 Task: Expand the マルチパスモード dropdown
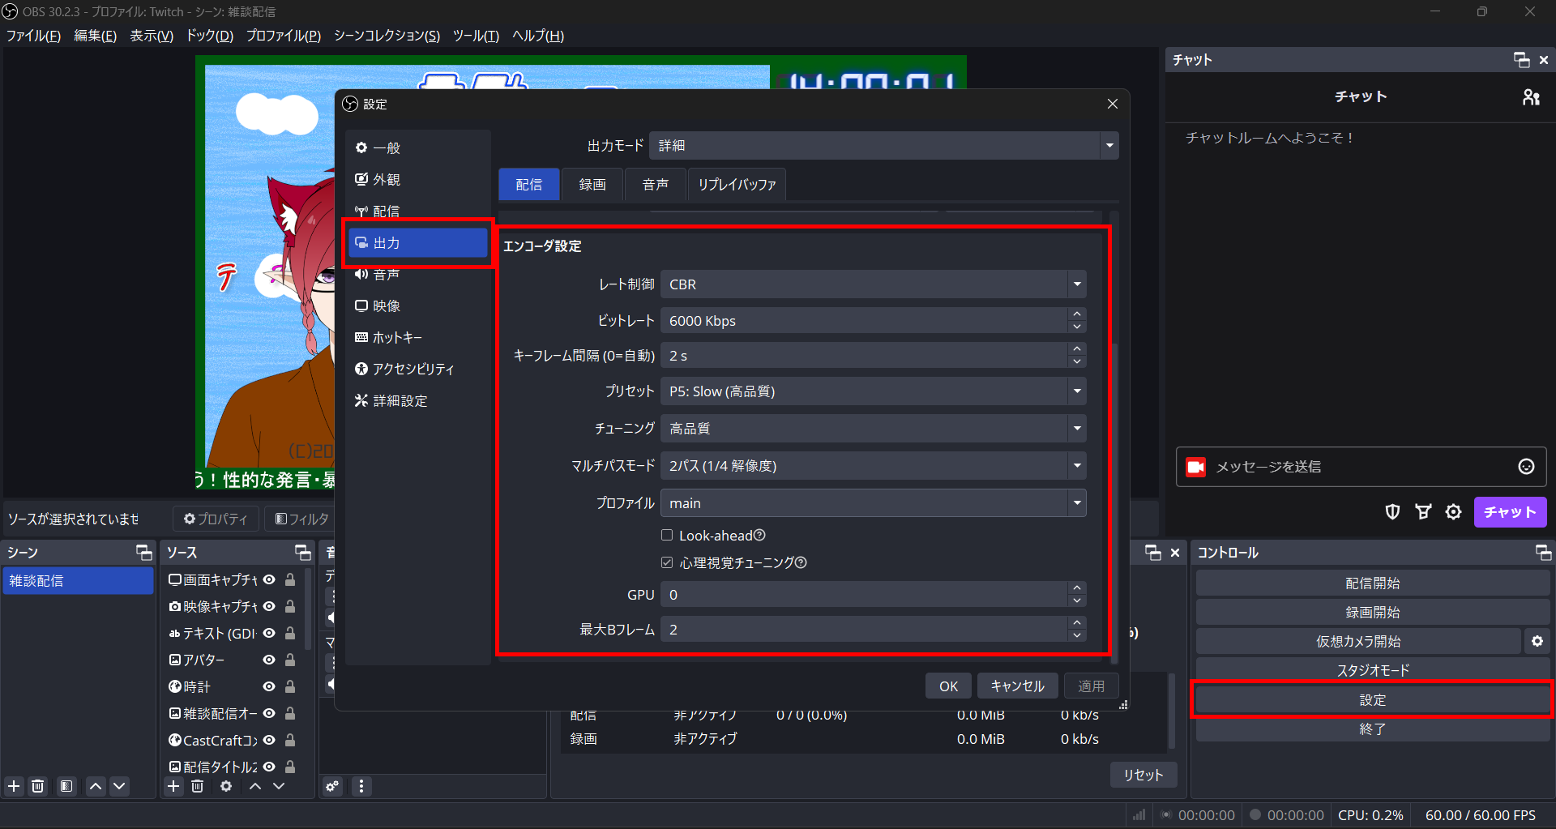coord(874,466)
